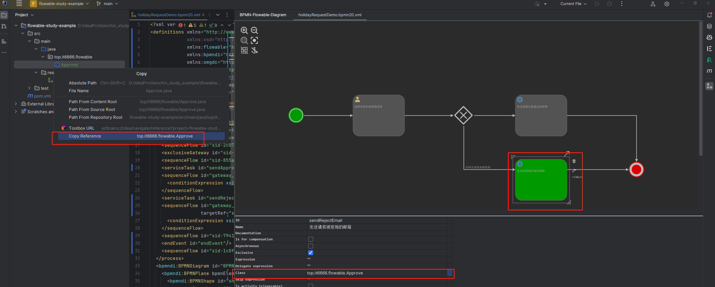Image resolution: width=715 pixels, height=287 pixels.
Task: Open the Current File run configuration dropdown
Action: tap(573, 4)
